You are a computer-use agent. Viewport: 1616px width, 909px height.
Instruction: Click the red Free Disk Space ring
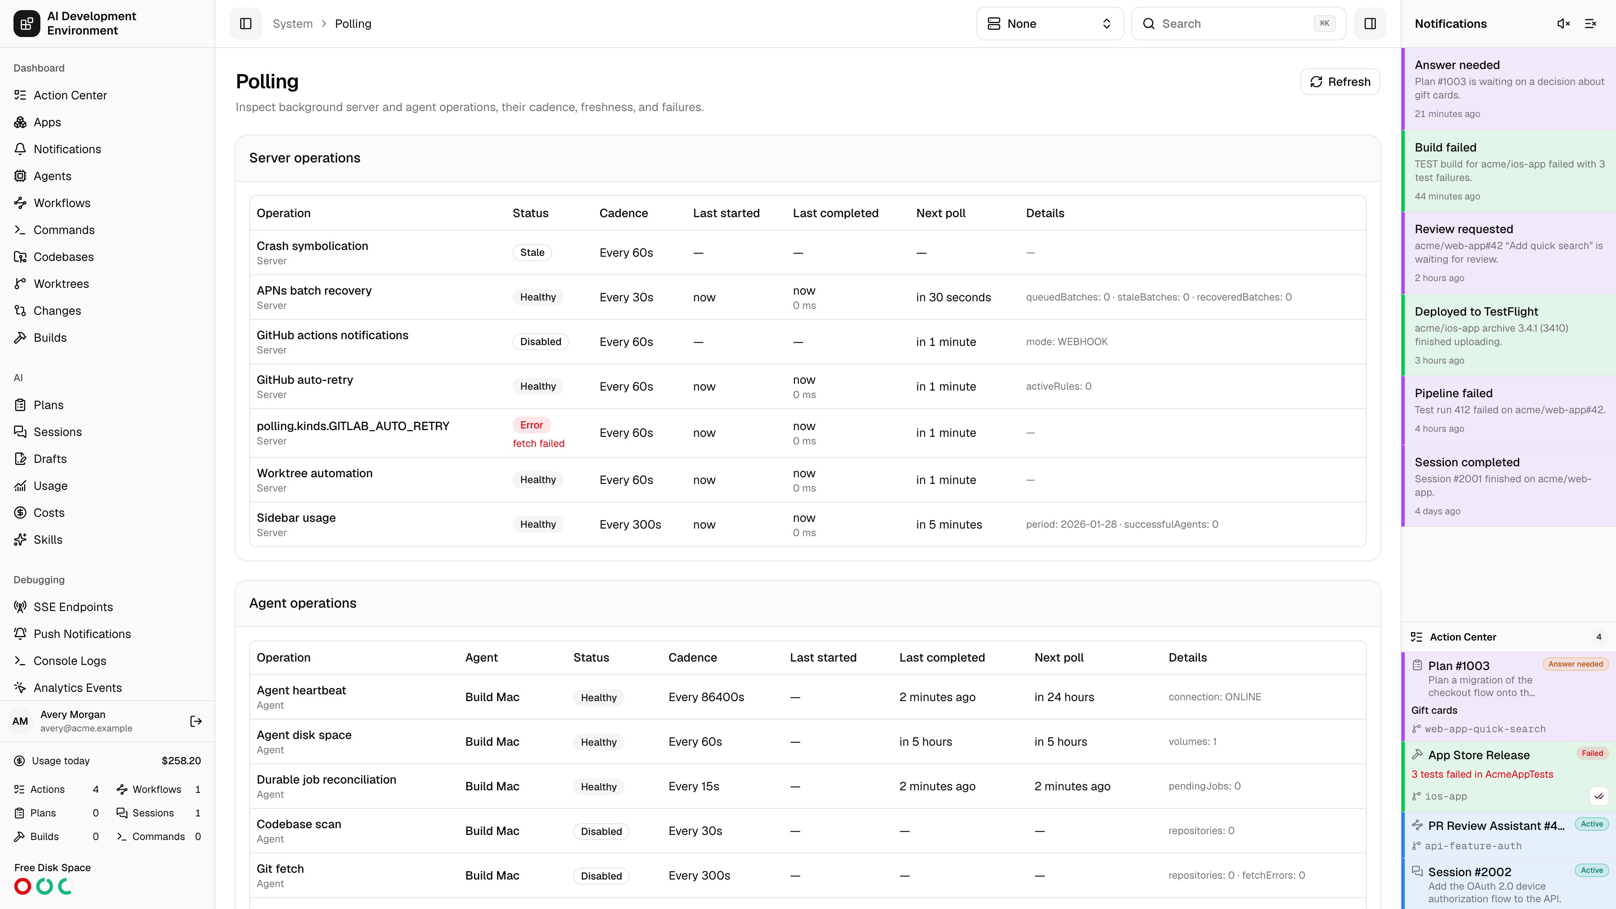[23, 886]
